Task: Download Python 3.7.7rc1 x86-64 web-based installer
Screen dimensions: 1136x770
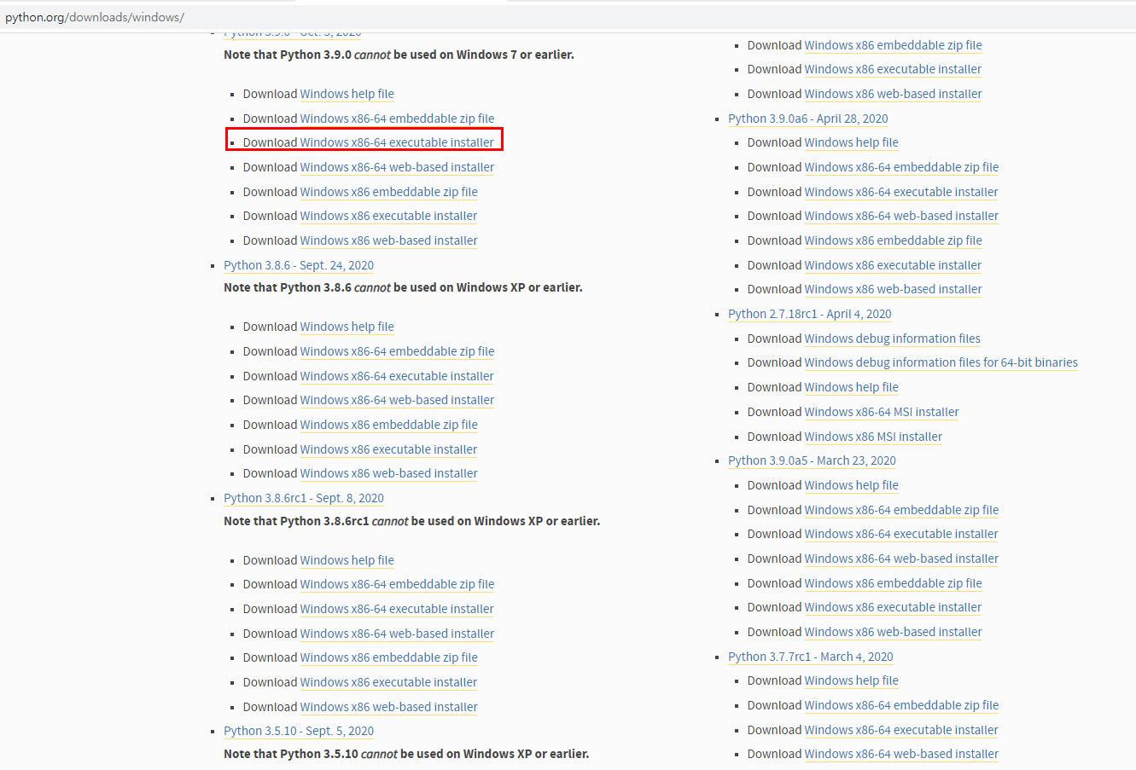Action: [x=901, y=754]
